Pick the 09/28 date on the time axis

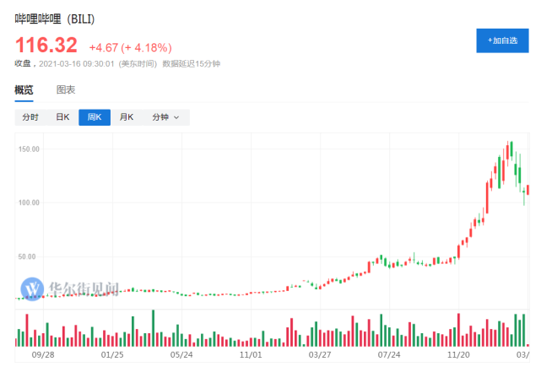pyautogui.click(x=42, y=355)
